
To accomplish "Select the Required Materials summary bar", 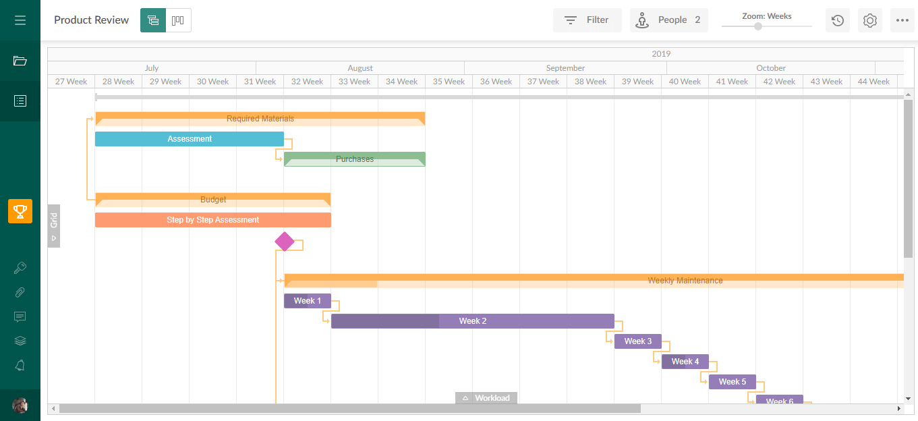I will tap(260, 119).
